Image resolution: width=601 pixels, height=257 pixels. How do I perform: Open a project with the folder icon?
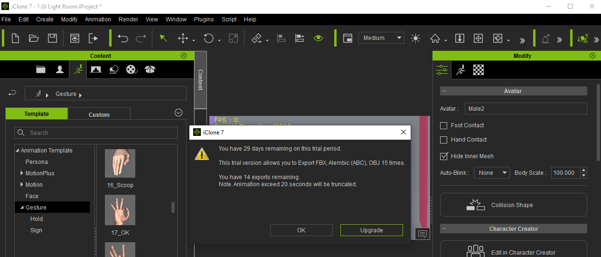click(34, 38)
